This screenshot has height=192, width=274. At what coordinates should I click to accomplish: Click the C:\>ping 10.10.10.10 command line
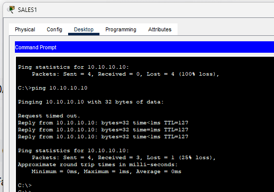point(53,88)
